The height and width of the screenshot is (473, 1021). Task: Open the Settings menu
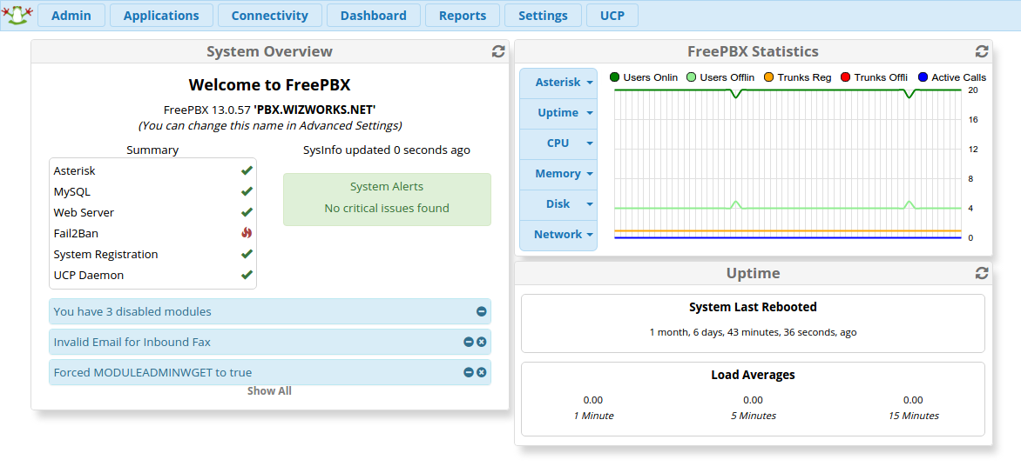[543, 16]
